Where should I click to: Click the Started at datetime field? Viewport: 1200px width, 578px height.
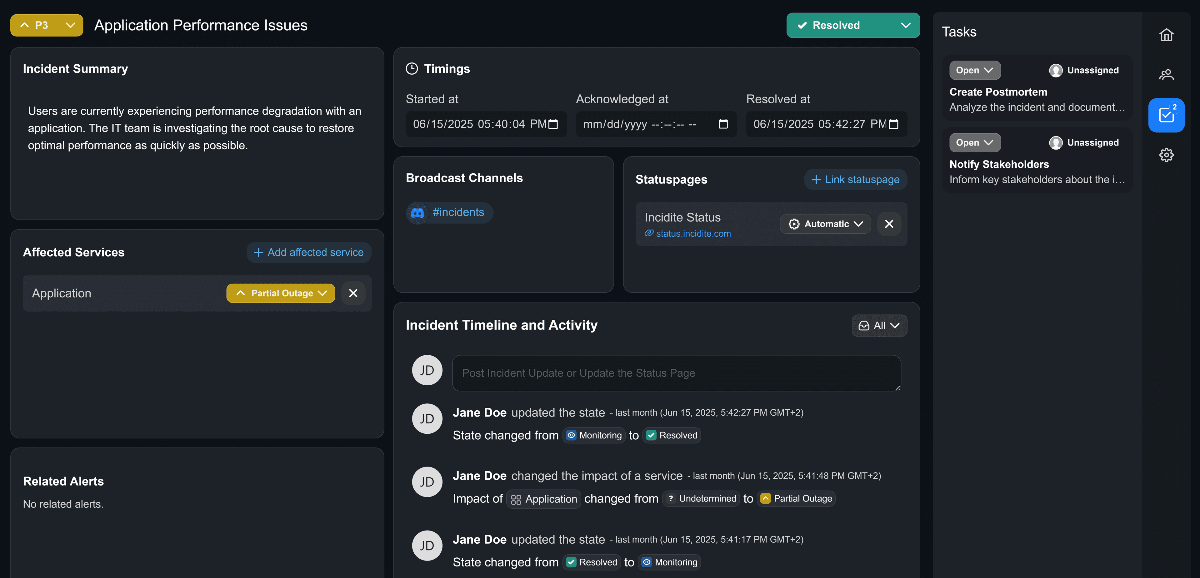coord(486,124)
